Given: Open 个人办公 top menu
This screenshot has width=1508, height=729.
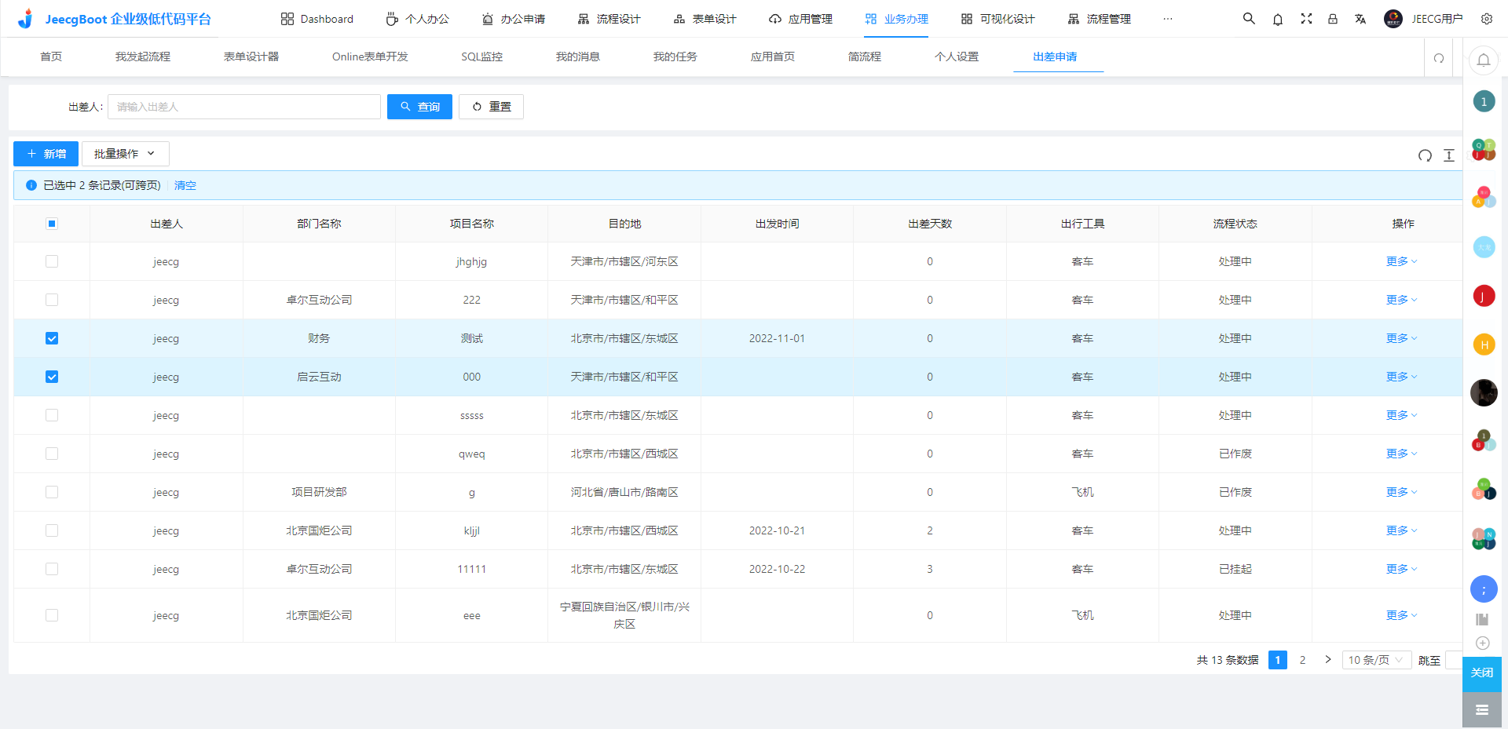Looking at the screenshot, I should point(417,19).
